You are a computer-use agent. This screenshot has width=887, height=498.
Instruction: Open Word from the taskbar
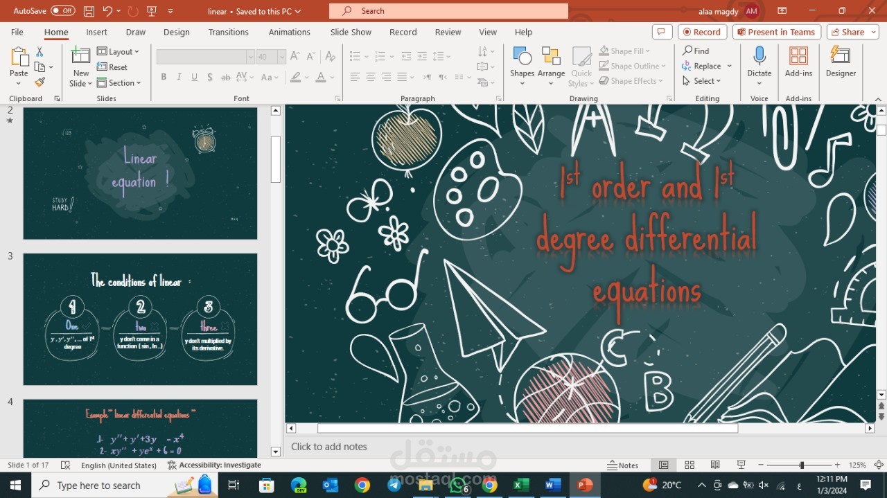[x=553, y=485]
